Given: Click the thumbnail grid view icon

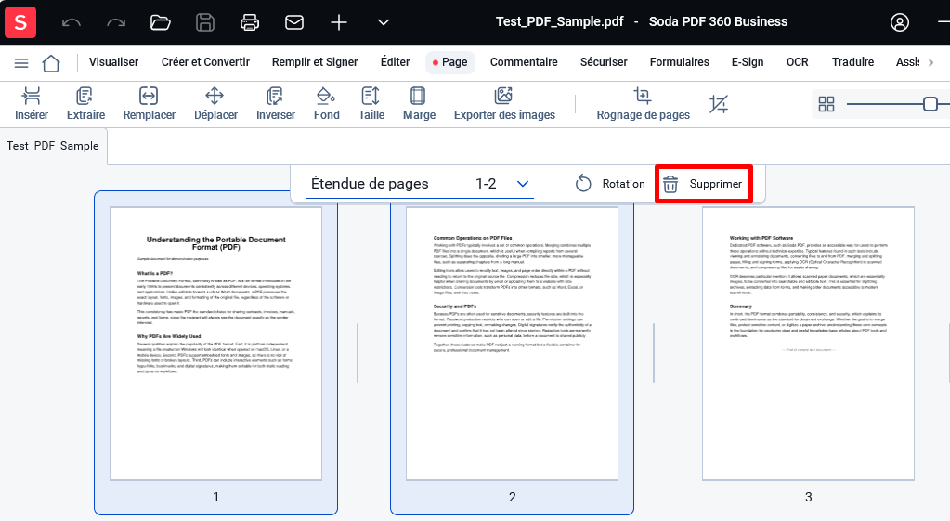Looking at the screenshot, I should pos(826,104).
